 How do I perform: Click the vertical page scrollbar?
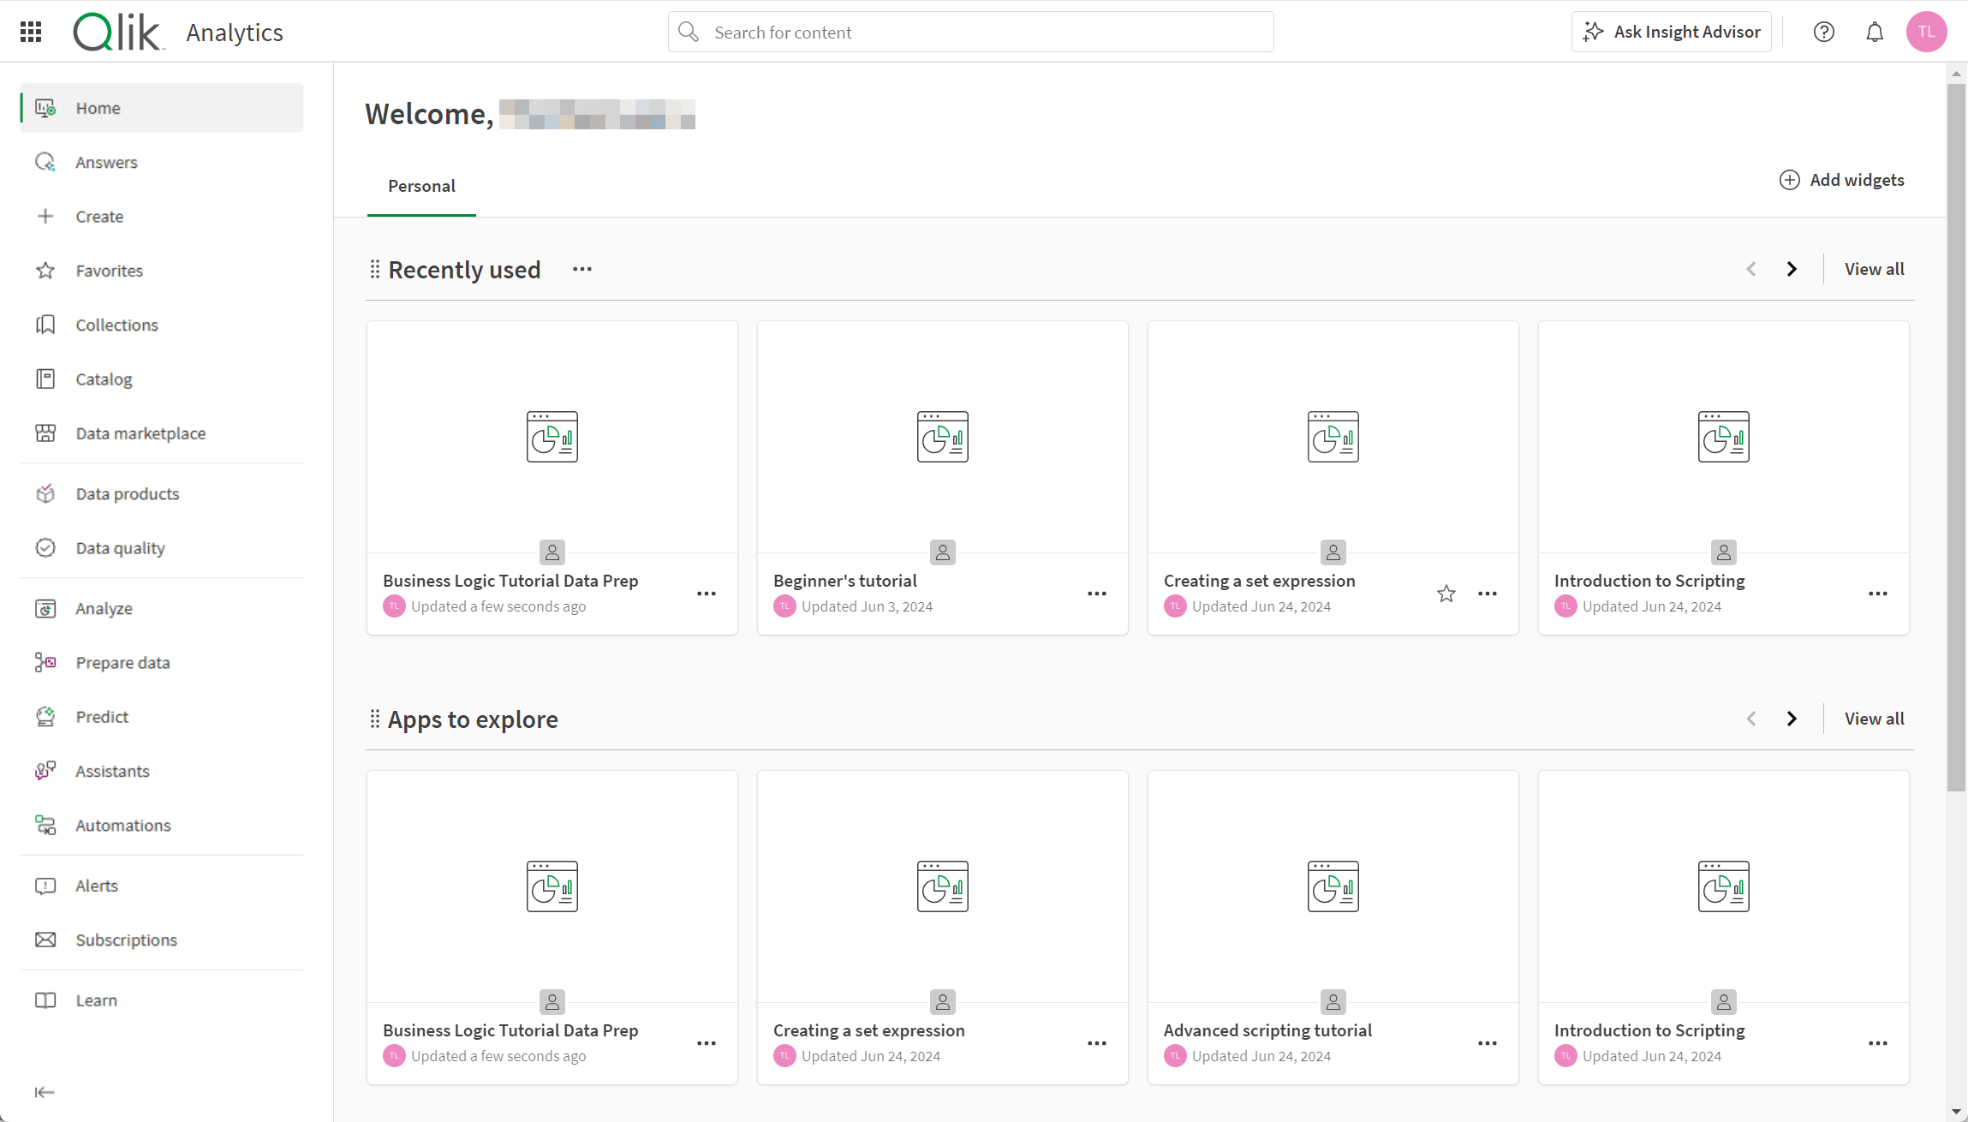[1956, 428]
